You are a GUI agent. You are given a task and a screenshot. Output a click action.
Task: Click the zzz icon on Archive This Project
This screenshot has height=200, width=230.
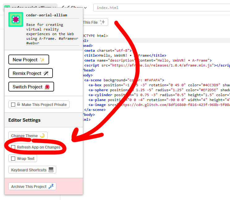pyautogui.click(x=51, y=186)
